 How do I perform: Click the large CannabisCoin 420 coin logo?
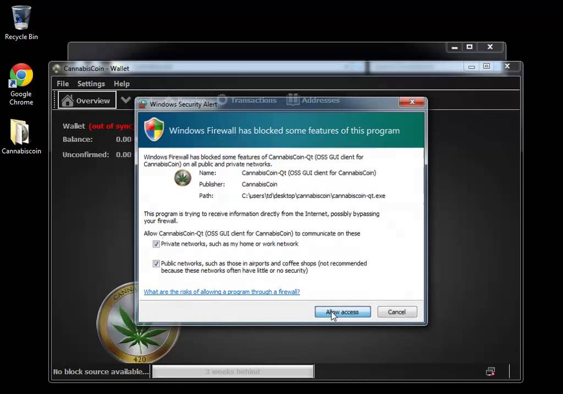click(x=138, y=324)
